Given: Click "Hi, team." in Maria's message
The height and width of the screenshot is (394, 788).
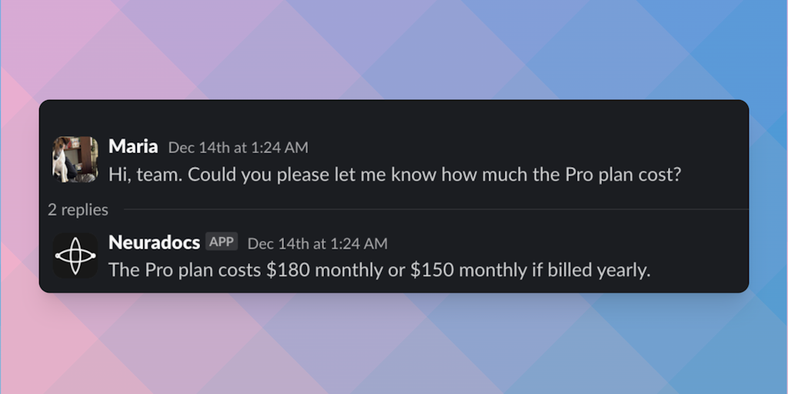Looking at the screenshot, I should 145,175.
